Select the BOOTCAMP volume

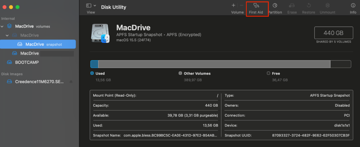point(38,62)
